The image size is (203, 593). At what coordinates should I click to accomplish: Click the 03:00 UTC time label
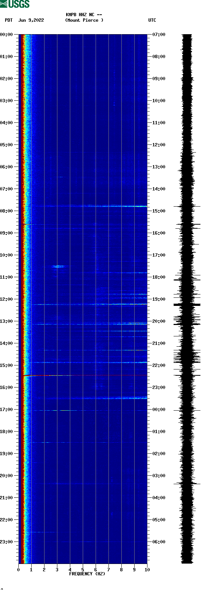[159, 476]
